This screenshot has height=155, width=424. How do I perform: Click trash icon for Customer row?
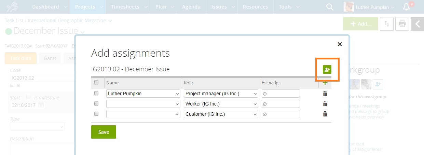(325, 114)
